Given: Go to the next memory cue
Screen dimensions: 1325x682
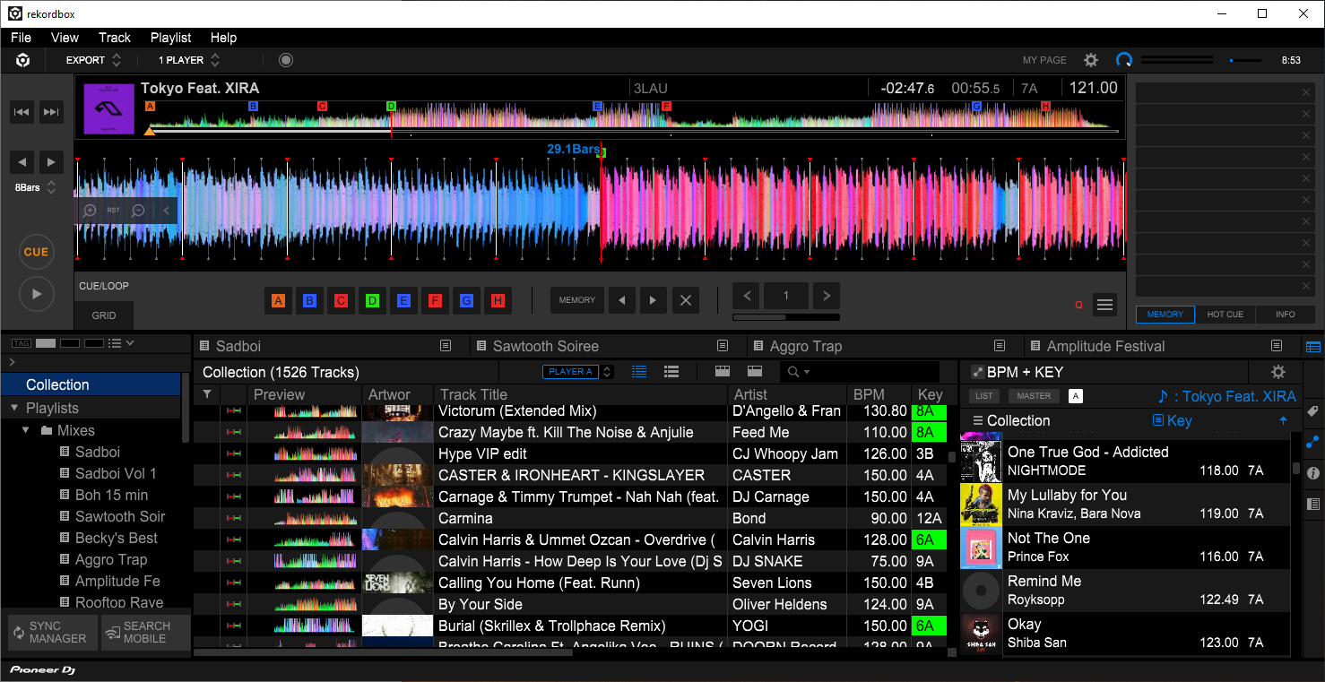Looking at the screenshot, I should (653, 300).
